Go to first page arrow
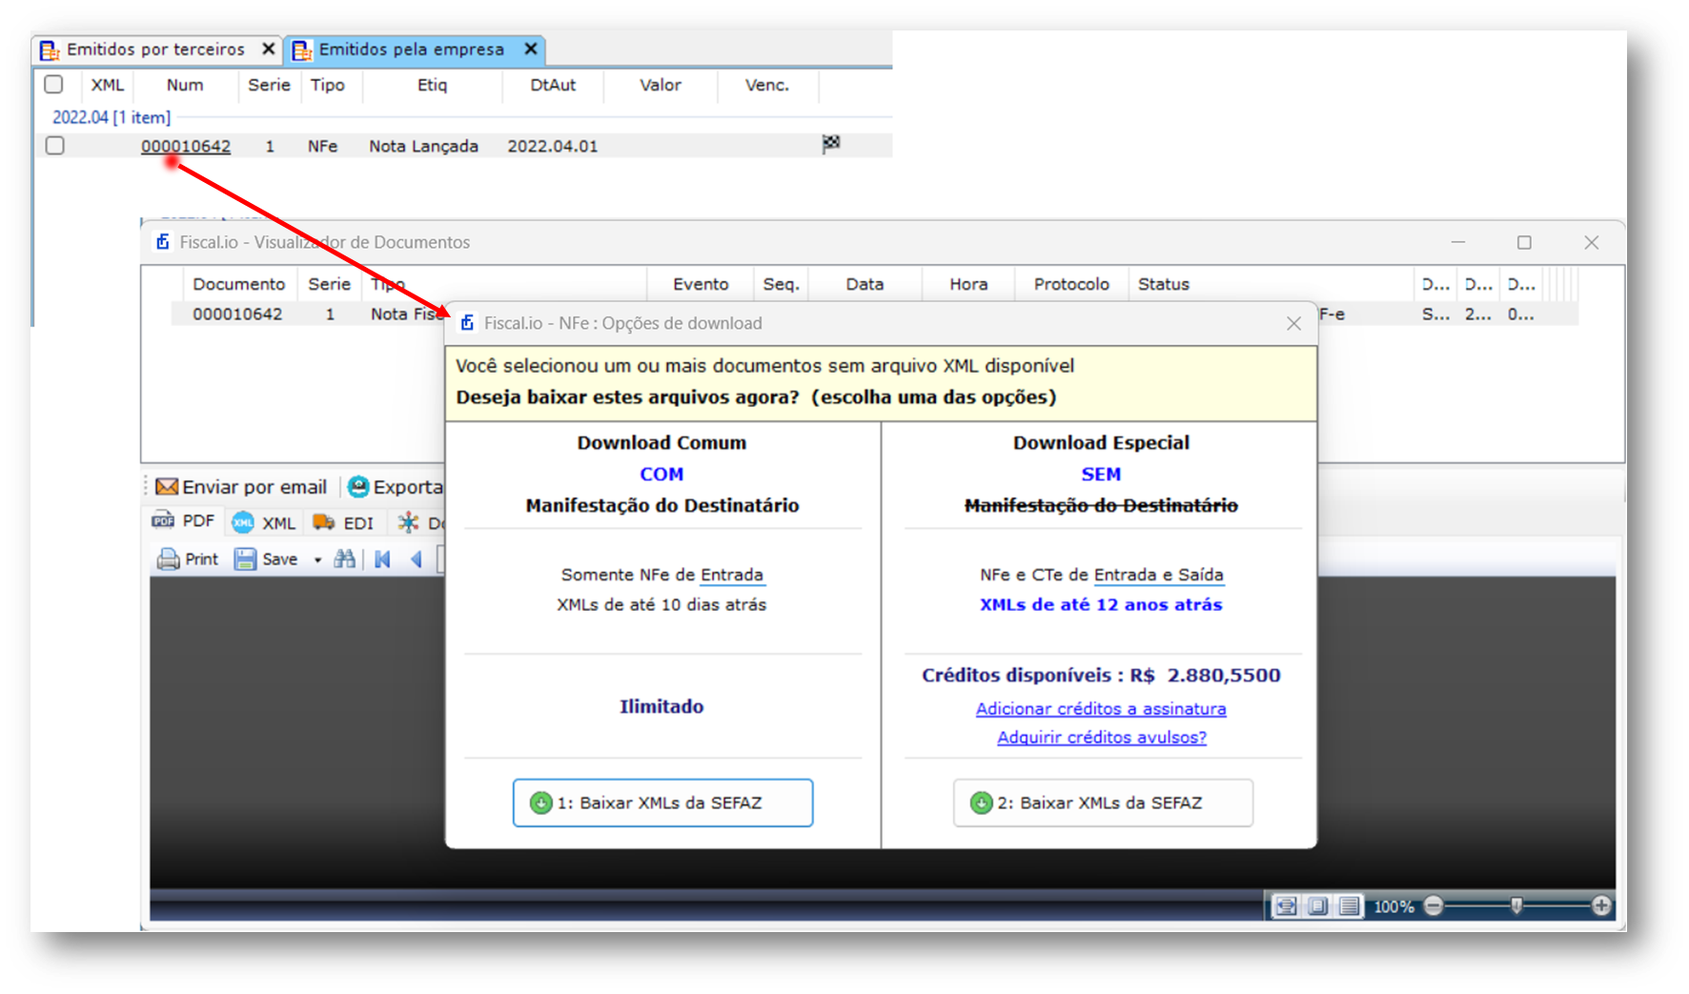1689x994 pixels. coord(383,559)
